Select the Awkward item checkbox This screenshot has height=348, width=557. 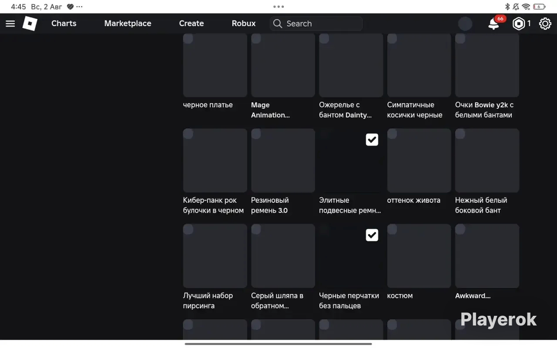click(460, 229)
